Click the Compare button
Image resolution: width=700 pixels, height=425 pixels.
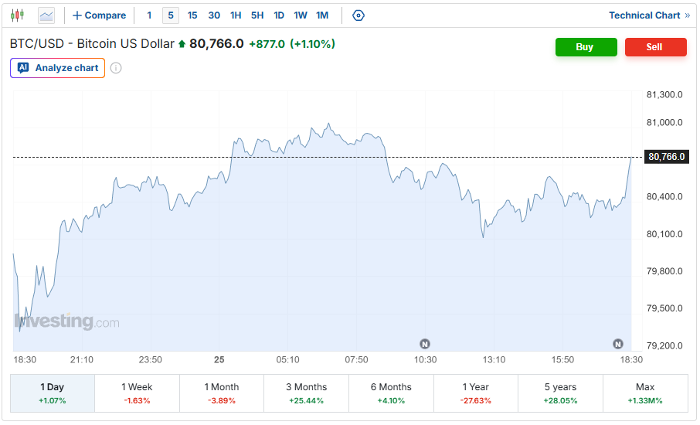tap(99, 15)
